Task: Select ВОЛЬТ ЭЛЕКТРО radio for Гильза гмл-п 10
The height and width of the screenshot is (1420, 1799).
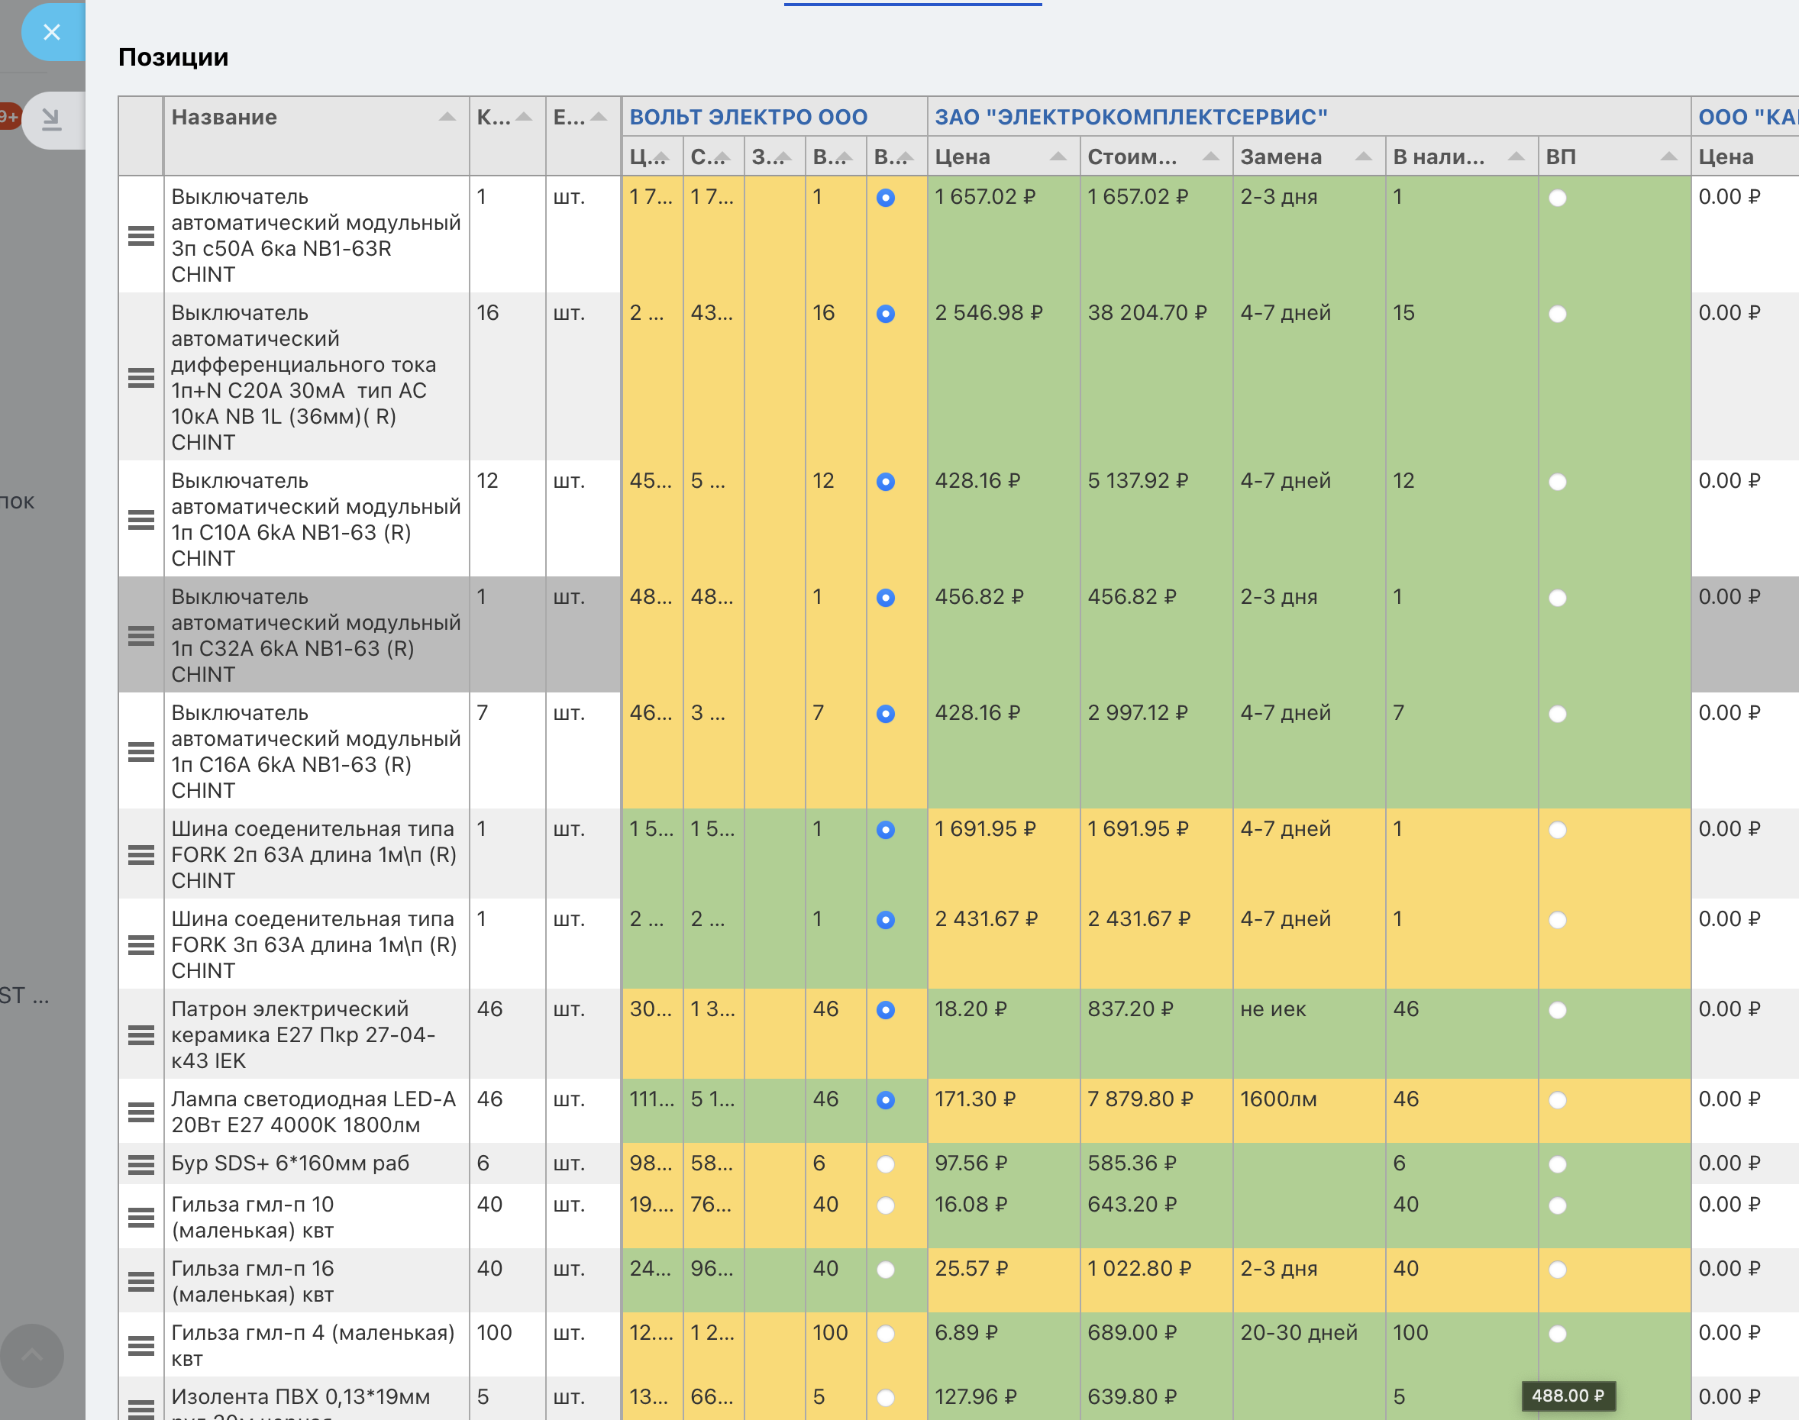Action: pos(885,1205)
